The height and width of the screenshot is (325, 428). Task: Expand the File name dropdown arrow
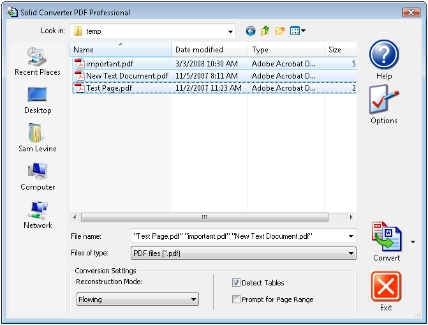[351, 236]
